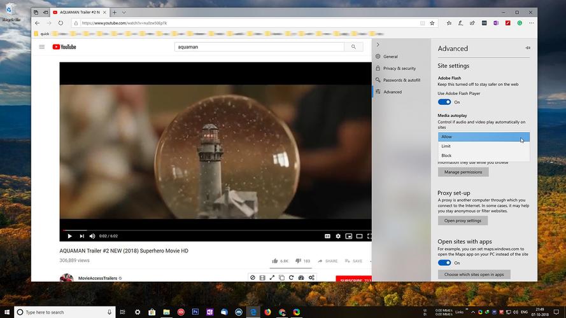This screenshot has height=318, width=566.
Task: Toggle Open sites with apps switch
Action: tap(444, 263)
